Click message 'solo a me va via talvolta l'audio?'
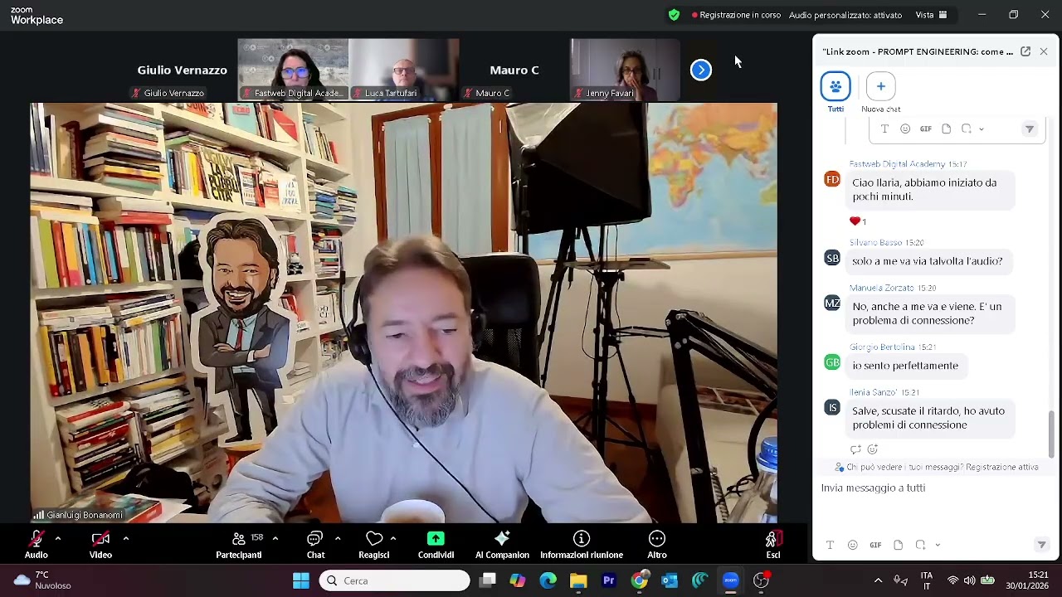1062x597 pixels. point(928,261)
